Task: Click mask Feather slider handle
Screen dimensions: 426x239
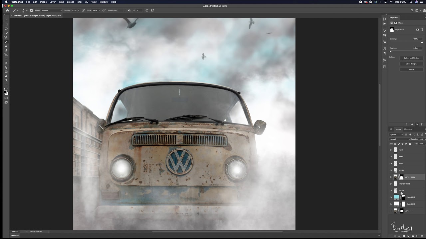Action: coord(391,51)
